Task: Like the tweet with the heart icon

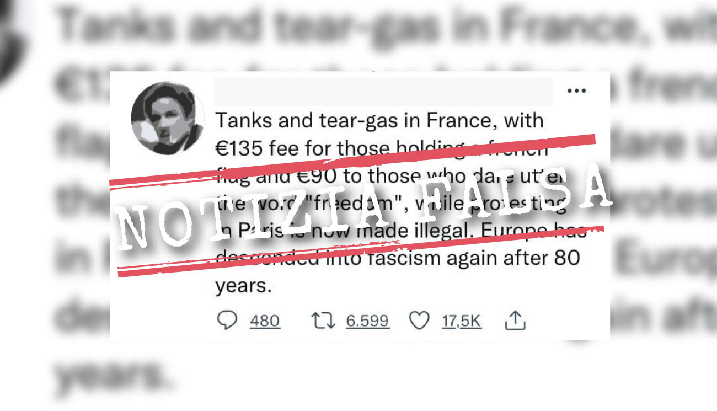Action: pos(419,321)
